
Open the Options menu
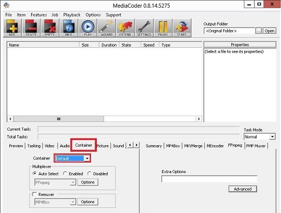coord(93,15)
